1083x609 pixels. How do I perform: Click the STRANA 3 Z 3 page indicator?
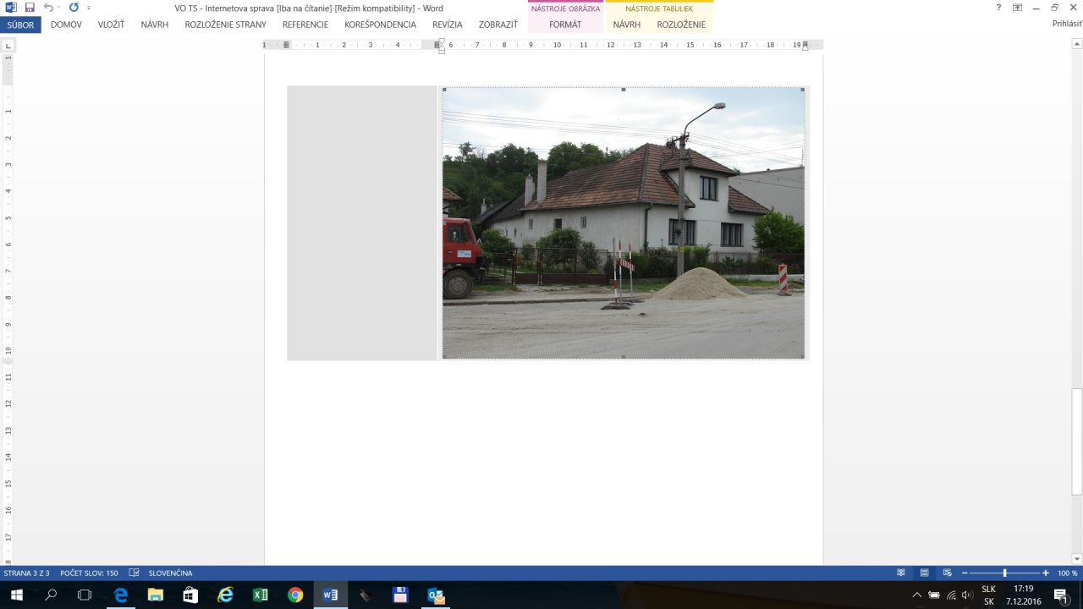coord(26,573)
